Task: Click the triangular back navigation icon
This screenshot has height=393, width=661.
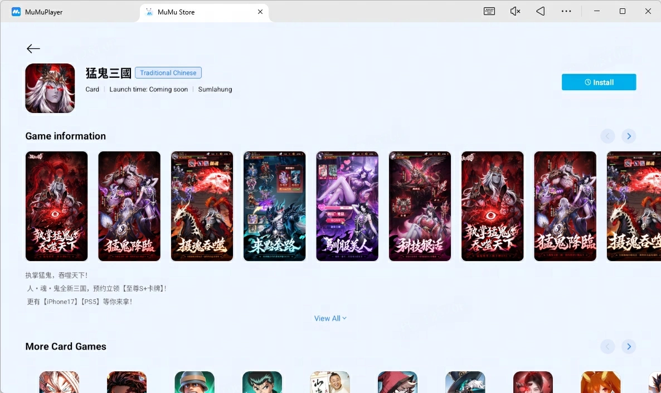Action: (541, 11)
